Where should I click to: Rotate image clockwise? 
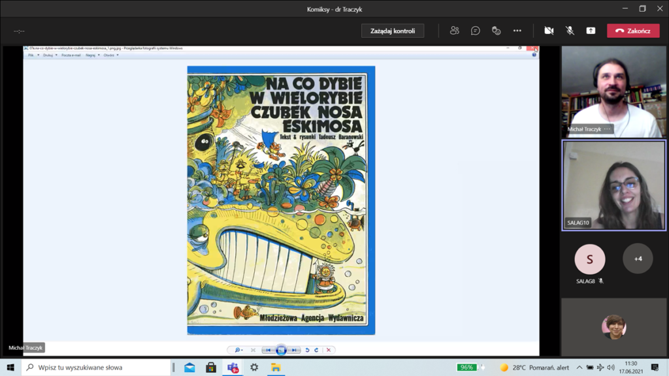pyautogui.click(x=317, y=350)
